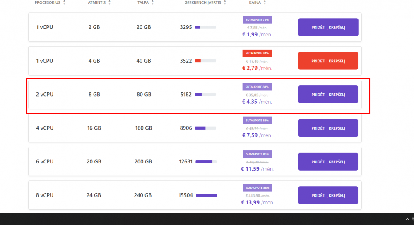
Task: Show hidden system tray icons chevron
Action: 407,219
